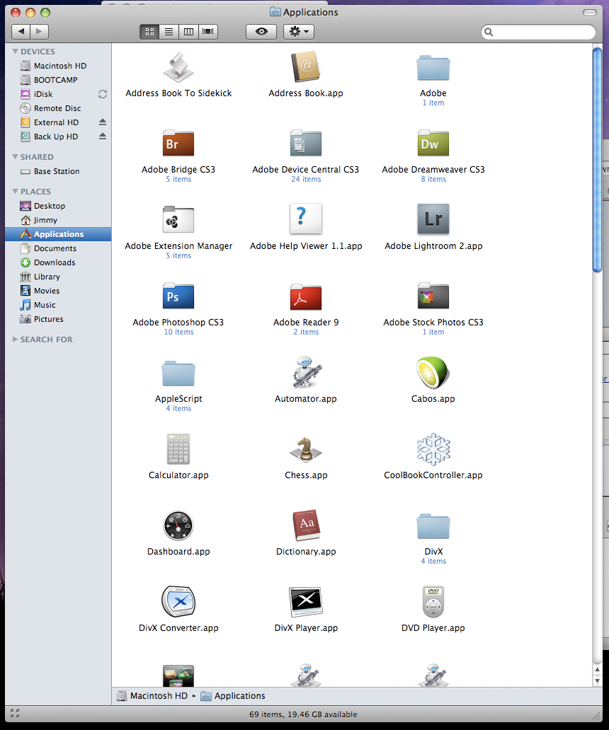Viewport: 609px width, 730px height.
Task: Go to Desktop in Places
Action: tap(58, 206)
